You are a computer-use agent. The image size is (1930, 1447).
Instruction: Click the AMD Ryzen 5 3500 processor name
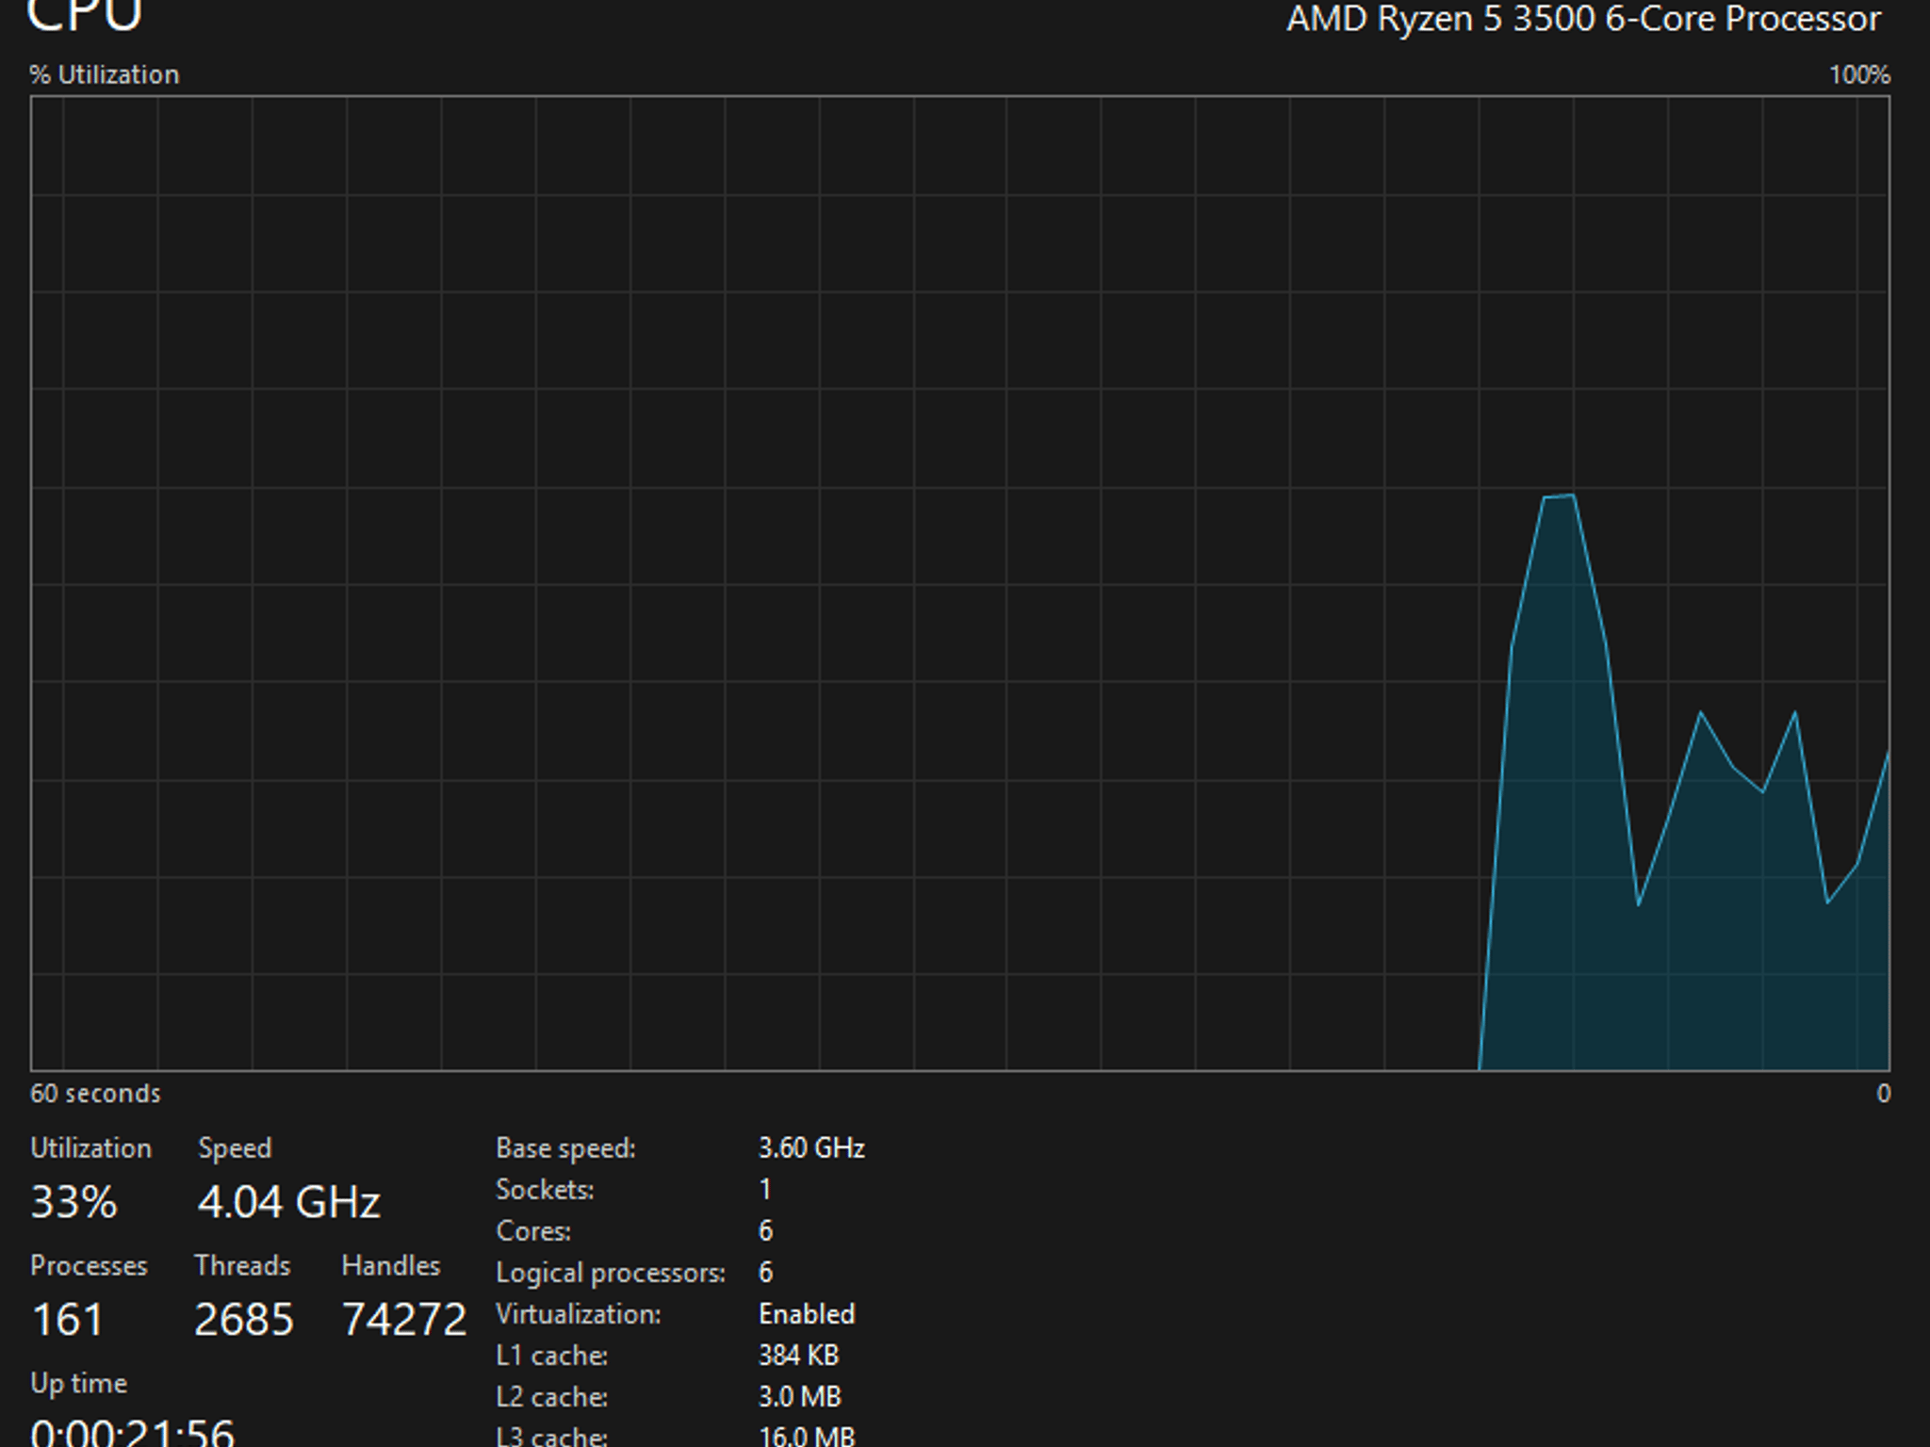[x=1584, y=18]
